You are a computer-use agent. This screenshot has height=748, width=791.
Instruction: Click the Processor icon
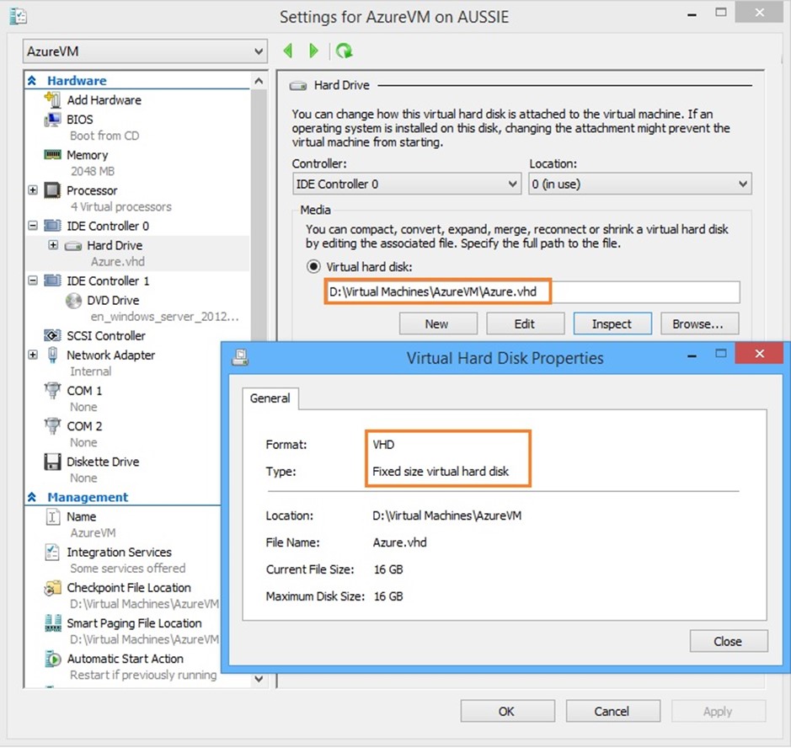point(52,190)
